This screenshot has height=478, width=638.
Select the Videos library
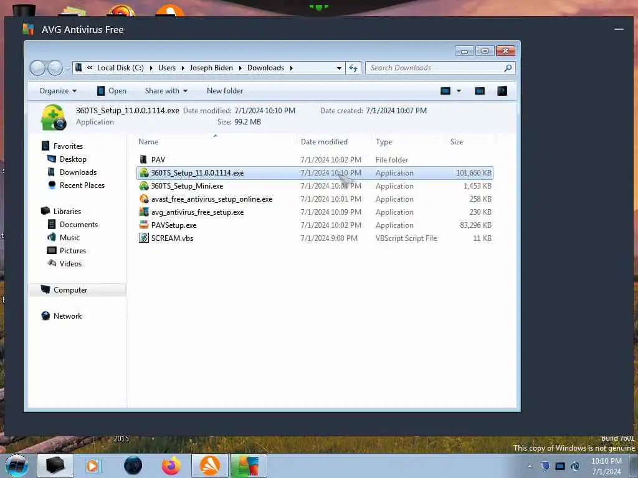(x=70, y=263)
